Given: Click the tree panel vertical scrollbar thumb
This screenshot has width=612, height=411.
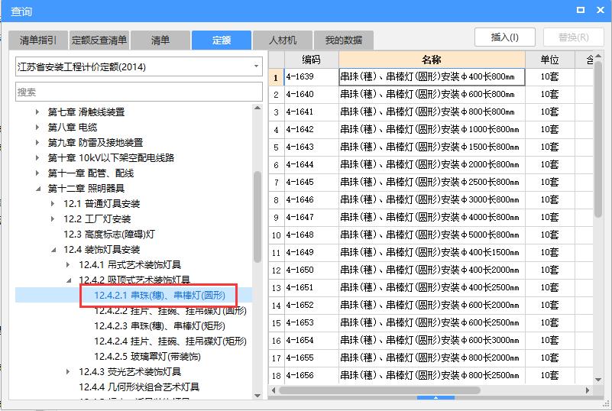Looking at the screenshot, I should [257, 217].
